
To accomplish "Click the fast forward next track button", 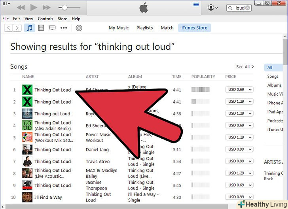I will pyautogui.click(x=46, y=8).
